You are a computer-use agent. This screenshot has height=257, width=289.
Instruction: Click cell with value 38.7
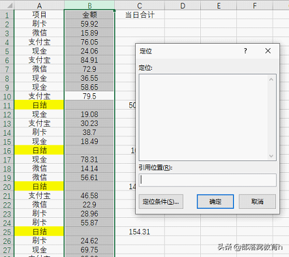point(89,132)
